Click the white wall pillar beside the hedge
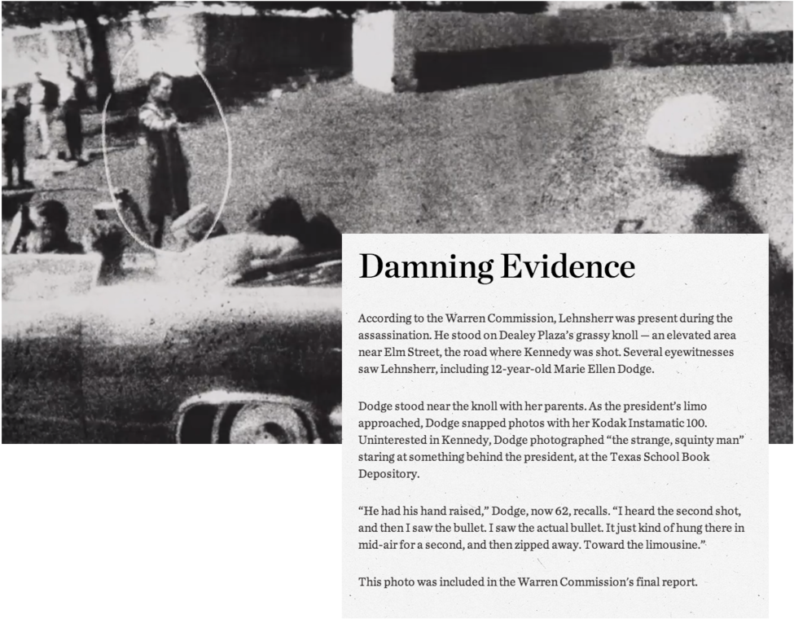The width and height of the screenshot is (794, 619). (373, 50)
